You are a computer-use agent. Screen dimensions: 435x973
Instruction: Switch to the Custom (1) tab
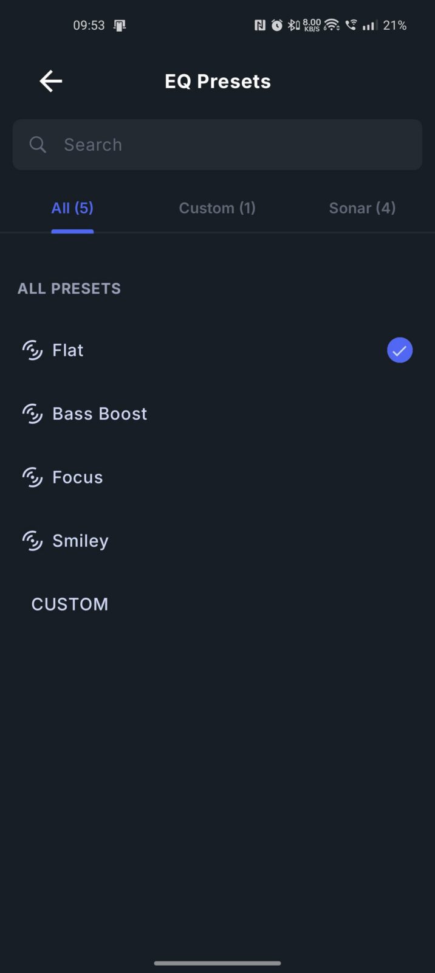217,208
